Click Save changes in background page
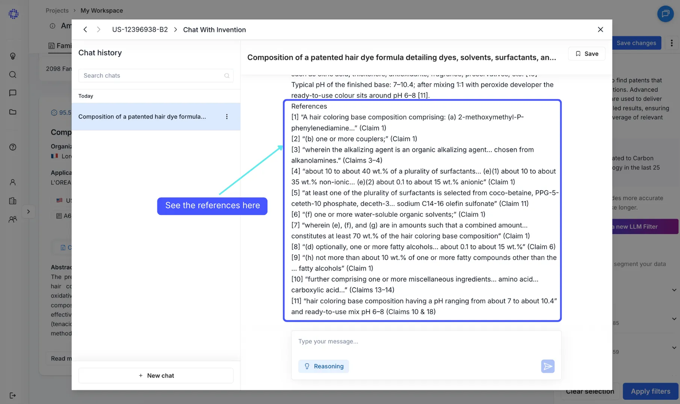 636,43
